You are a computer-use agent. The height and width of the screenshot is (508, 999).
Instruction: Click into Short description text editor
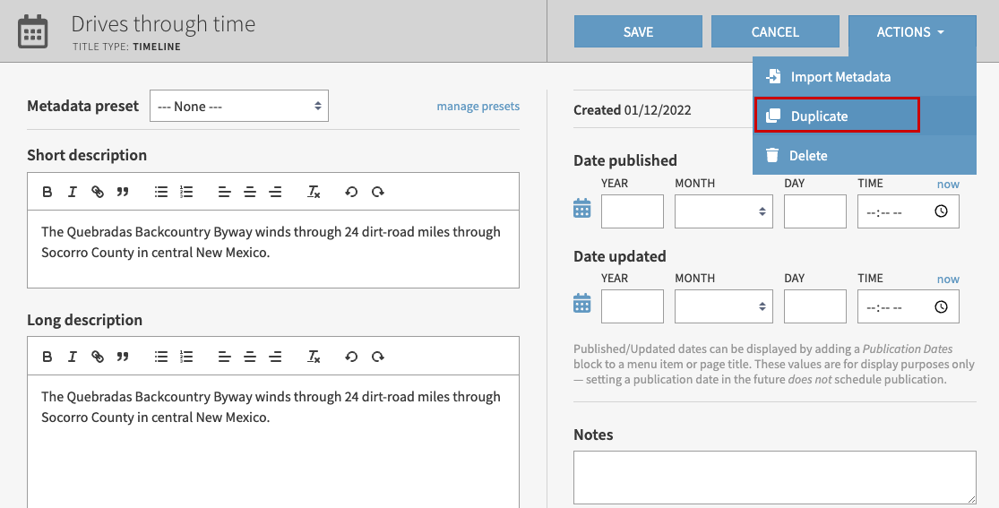tap(273, 248)
